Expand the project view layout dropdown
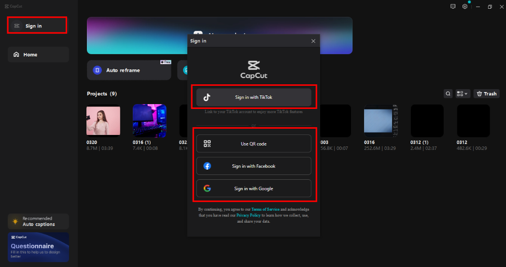This screenshot has width=506, height=267. click(463, 93)
